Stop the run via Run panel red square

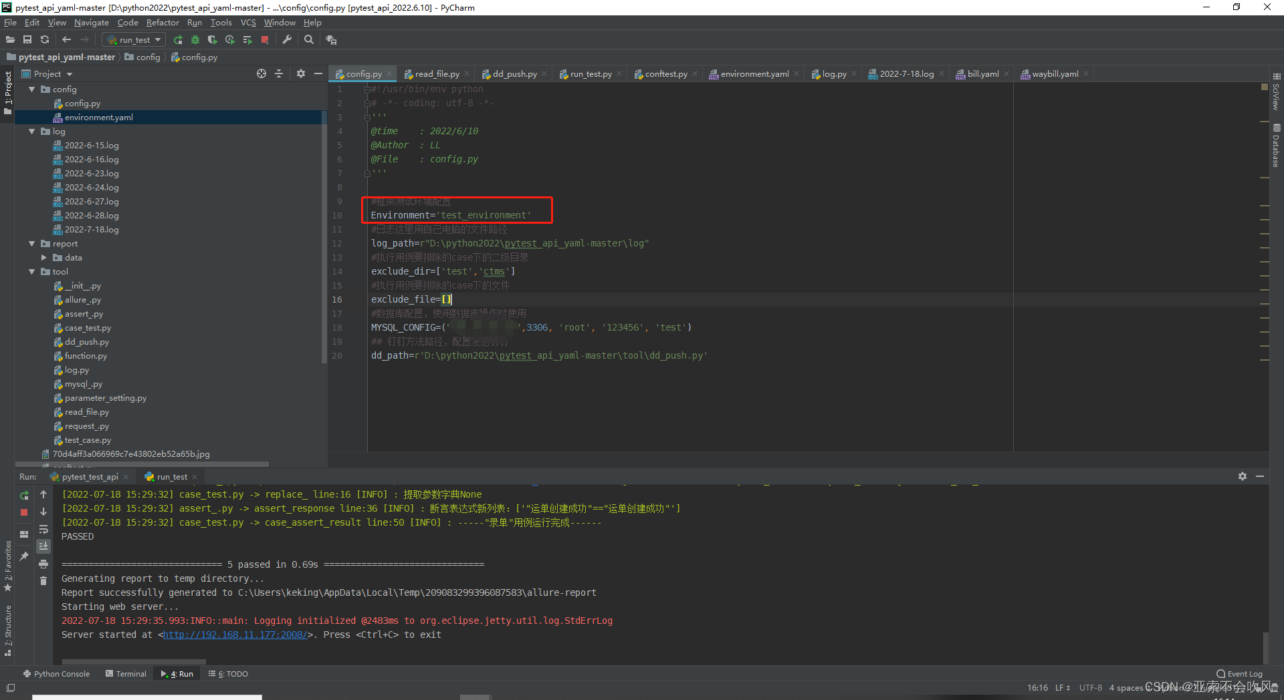tap(24, 512)
